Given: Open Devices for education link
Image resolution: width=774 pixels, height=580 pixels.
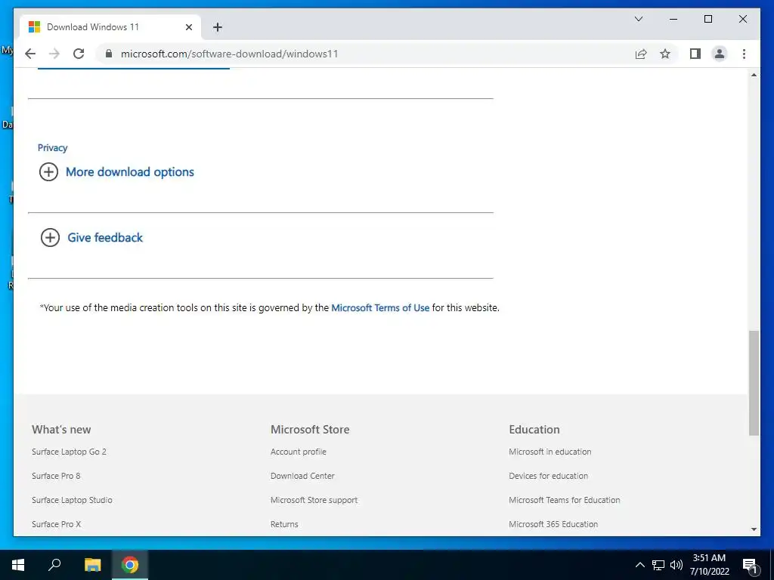Looking at the screenshot, I should click(x=549, y=476).
